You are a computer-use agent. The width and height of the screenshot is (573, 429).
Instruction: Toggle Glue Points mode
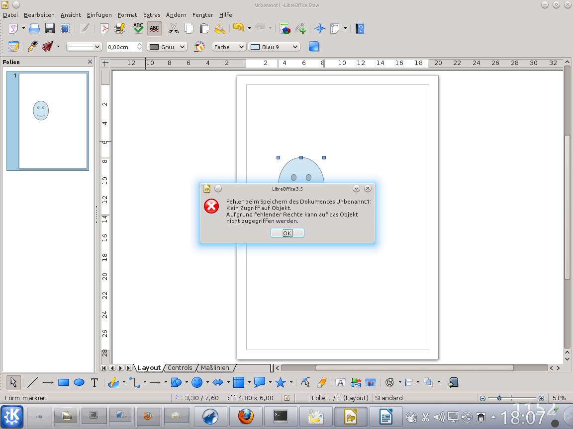pos(322,382)
